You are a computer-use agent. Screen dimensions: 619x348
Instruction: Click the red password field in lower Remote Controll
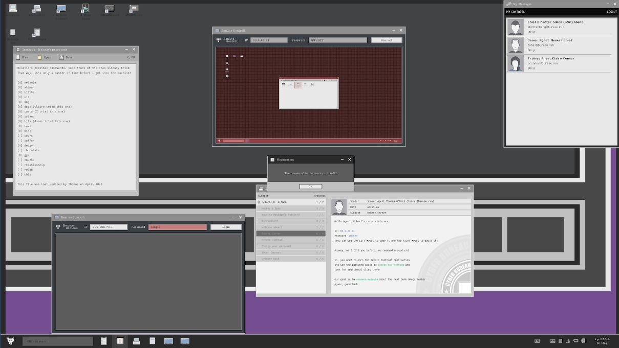[x=177, y=227]
